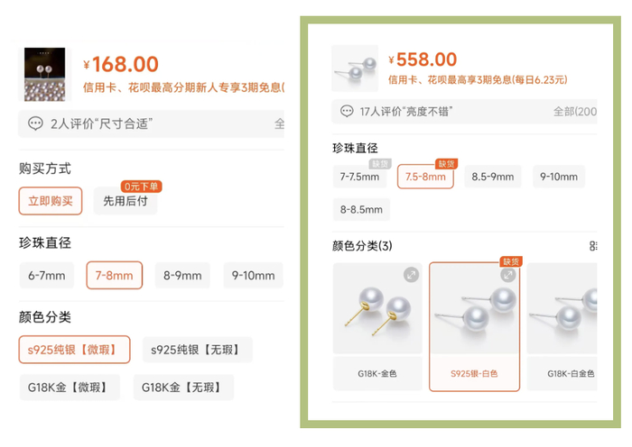Click the chat bubble icon beside 2人评价

35,123
